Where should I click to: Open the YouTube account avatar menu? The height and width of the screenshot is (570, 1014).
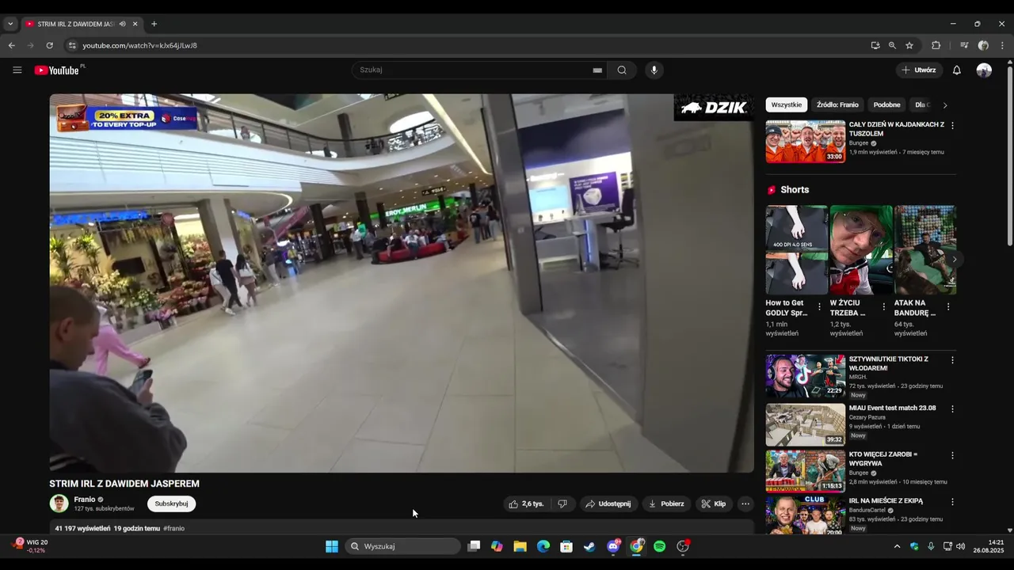tap(984, 70)
